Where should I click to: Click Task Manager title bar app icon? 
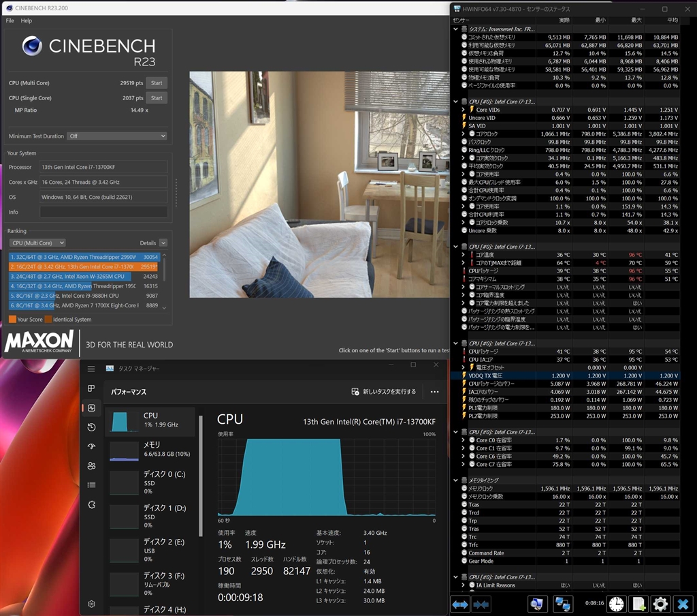[x=110, y=369]
